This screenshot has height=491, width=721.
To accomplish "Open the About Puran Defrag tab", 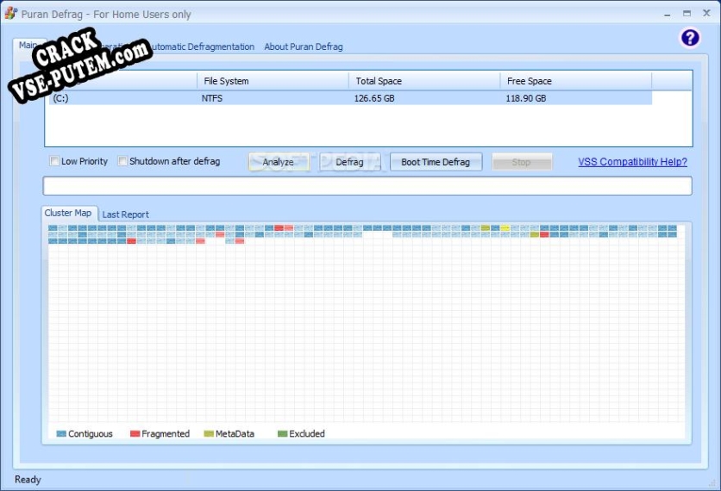I will pyautogui.click(x=304, y=47).
